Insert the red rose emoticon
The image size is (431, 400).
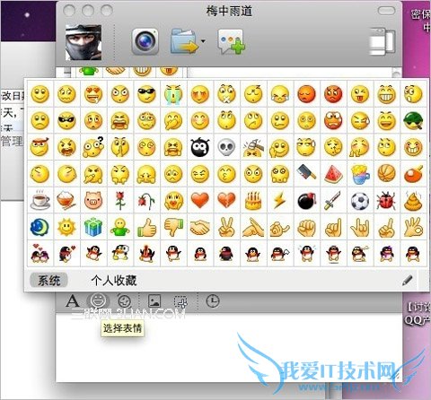point(120,200)
